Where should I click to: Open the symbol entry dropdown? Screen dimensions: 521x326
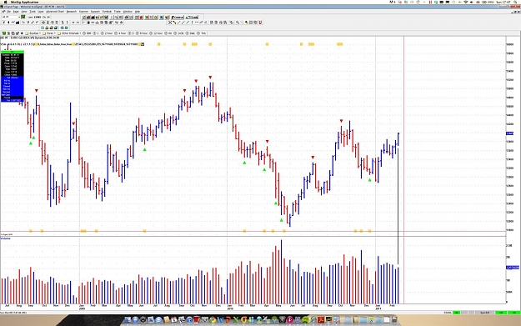(x=19, y=17)
